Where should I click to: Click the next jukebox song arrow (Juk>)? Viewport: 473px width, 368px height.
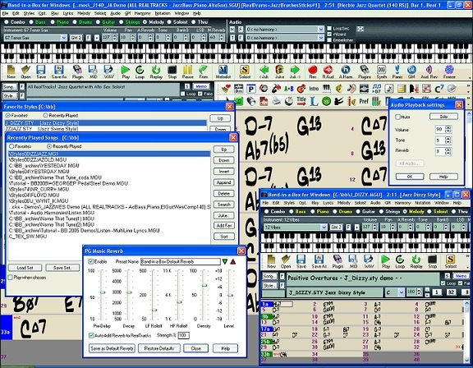tap(295, 71)
